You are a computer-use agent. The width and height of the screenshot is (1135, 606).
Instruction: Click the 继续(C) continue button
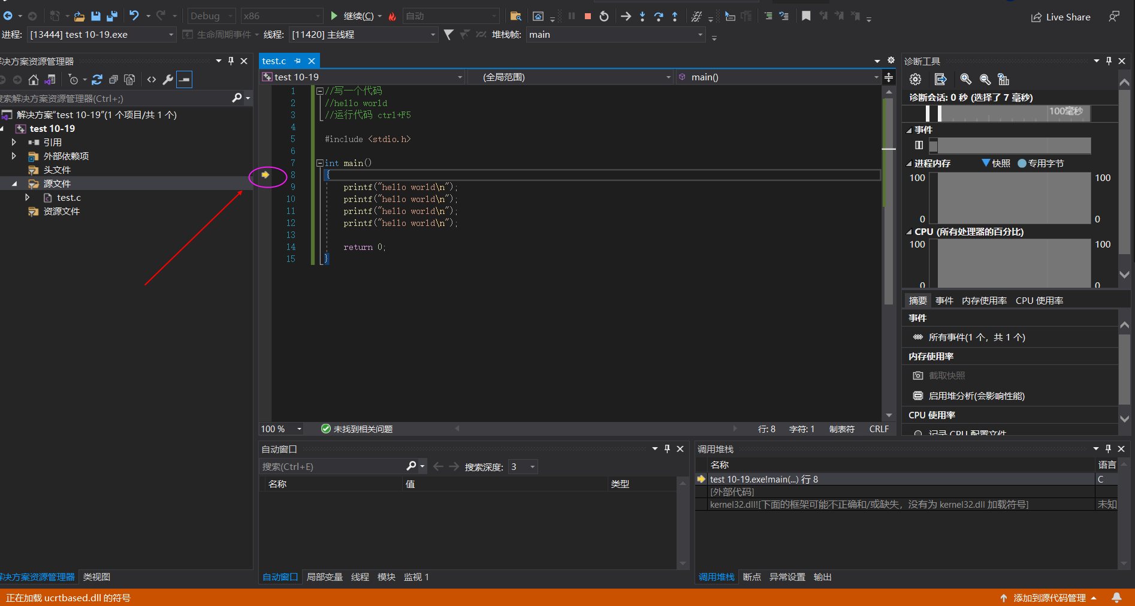pyautogui.click(x=353, y=16)
